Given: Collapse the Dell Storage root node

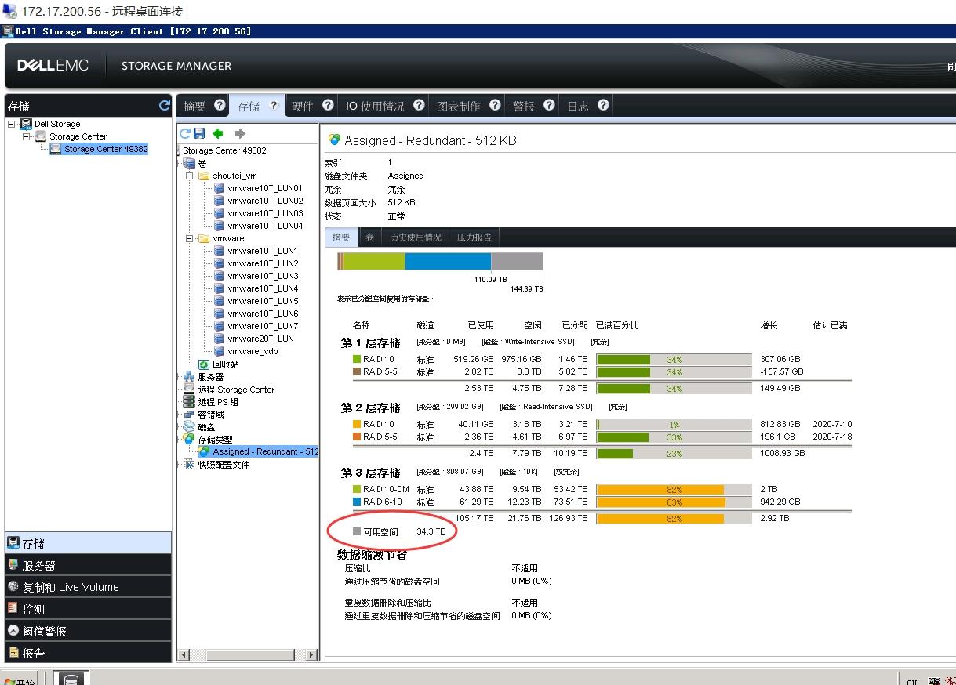Looking at the screenshot, I should [12, 124].
